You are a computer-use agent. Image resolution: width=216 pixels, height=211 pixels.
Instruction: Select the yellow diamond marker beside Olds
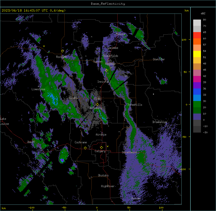coord(97,104)
